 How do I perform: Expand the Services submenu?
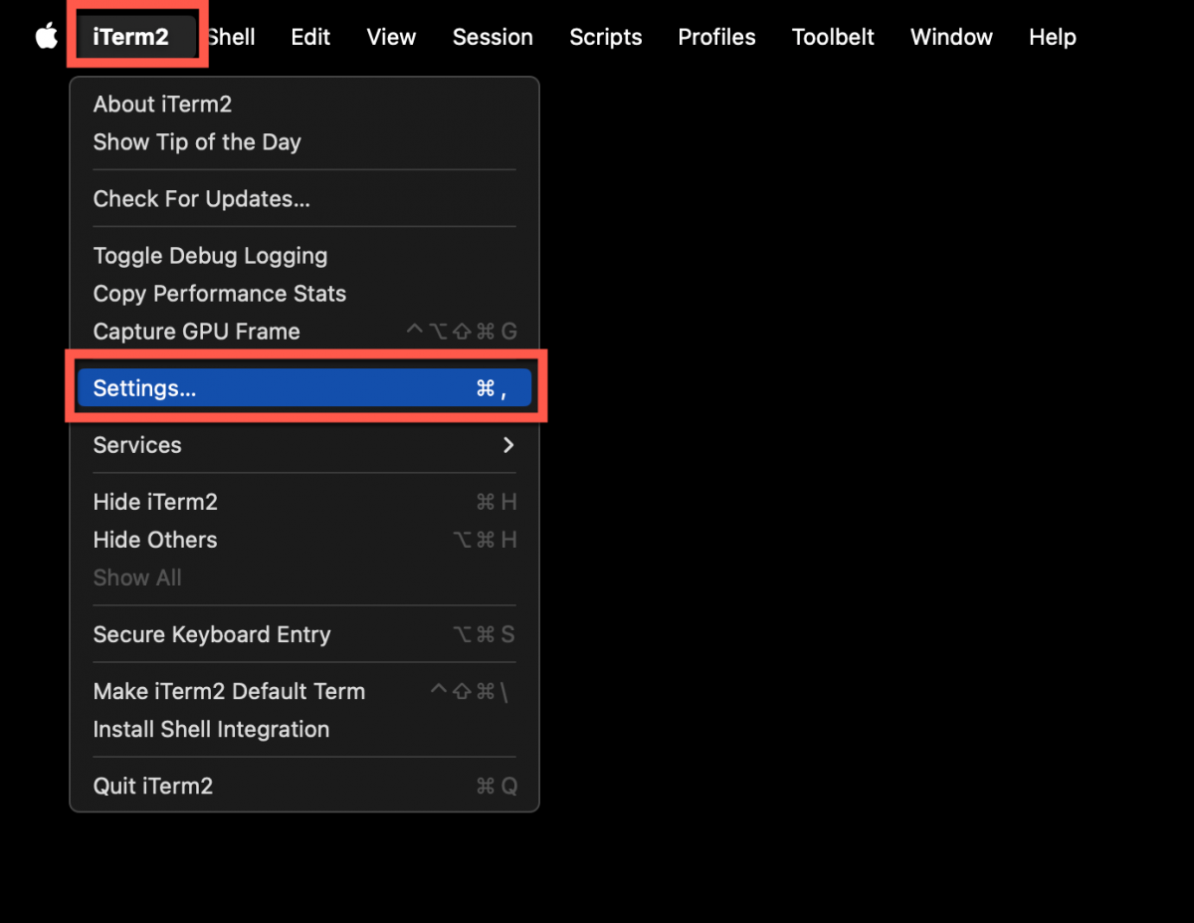tap(304, 445)
